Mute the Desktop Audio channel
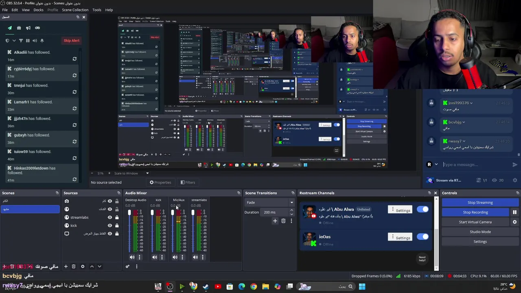This screenshot has height=293, width=521. 132,257
